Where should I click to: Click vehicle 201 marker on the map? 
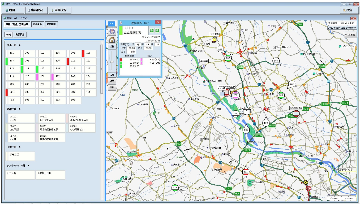[x=235, y=95]
